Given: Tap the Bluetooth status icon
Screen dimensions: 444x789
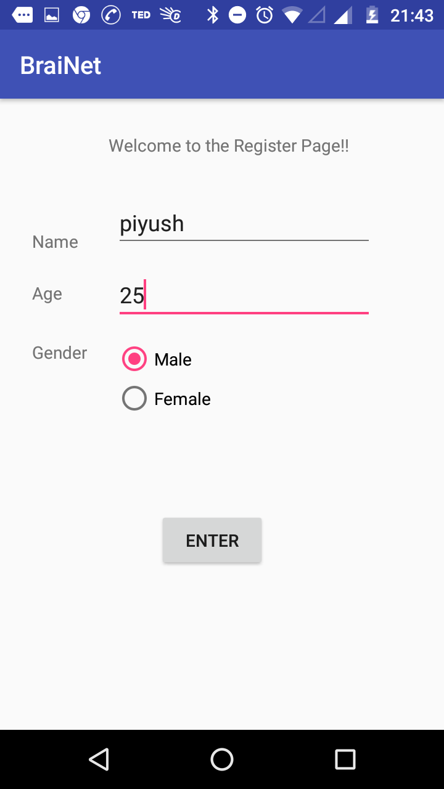Looking at the screenshot, I should [x=213, y=15].
